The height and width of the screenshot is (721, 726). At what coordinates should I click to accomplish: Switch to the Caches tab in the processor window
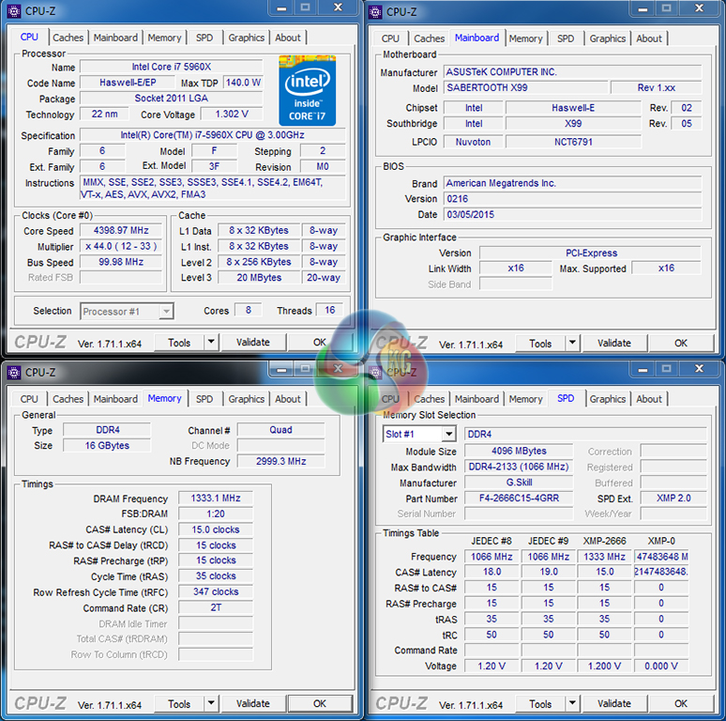[x=68, y=38]
